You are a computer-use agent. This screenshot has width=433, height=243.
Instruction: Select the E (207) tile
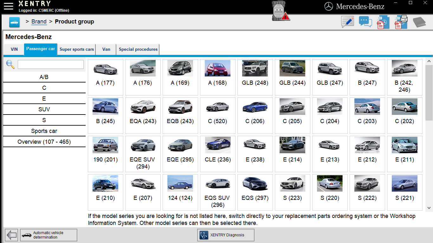[x=143, y=192]
